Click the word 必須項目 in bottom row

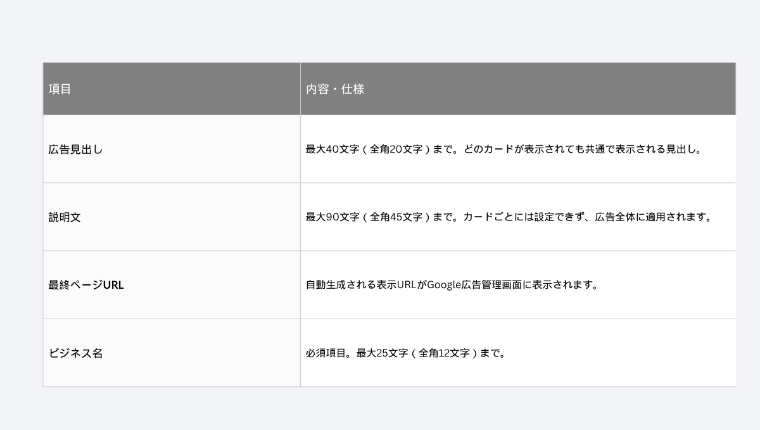327,353
